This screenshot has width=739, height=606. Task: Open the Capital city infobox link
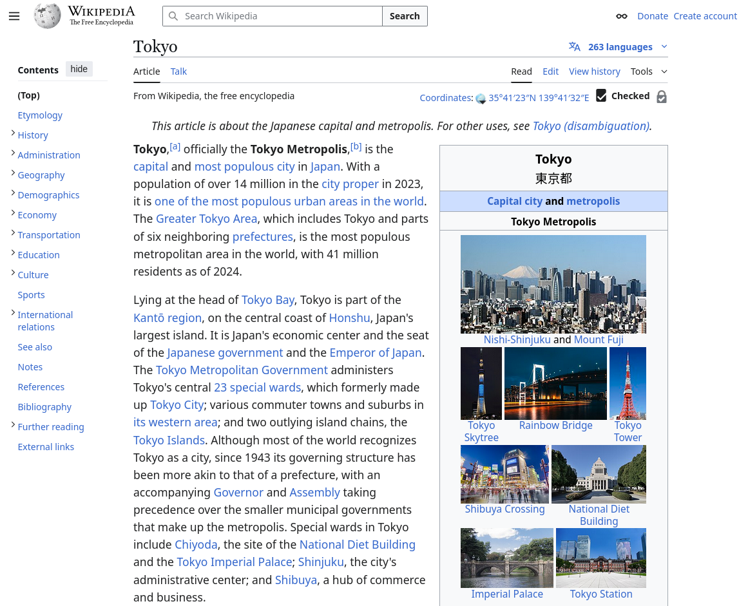click(x=515, y=201)
